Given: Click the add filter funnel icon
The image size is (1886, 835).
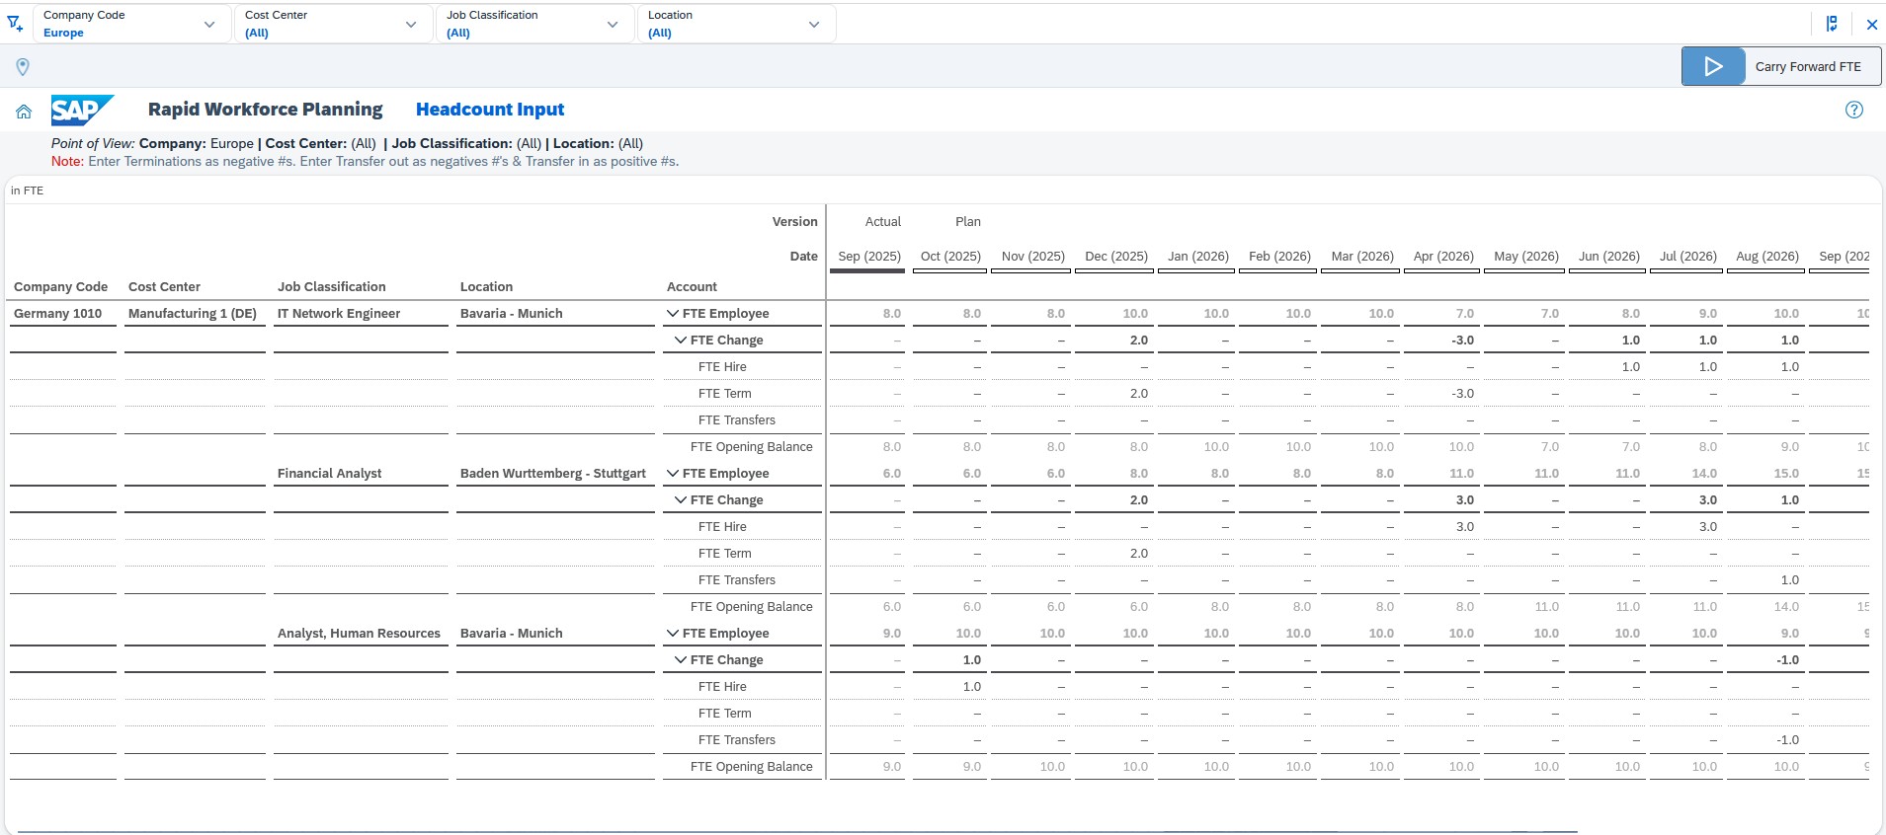Looking at the screenshot, I should 15,24.
